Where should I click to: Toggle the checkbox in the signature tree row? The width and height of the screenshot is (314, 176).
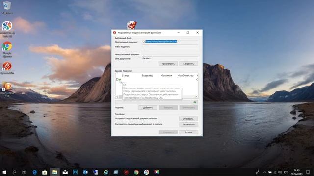coord(117,79)
